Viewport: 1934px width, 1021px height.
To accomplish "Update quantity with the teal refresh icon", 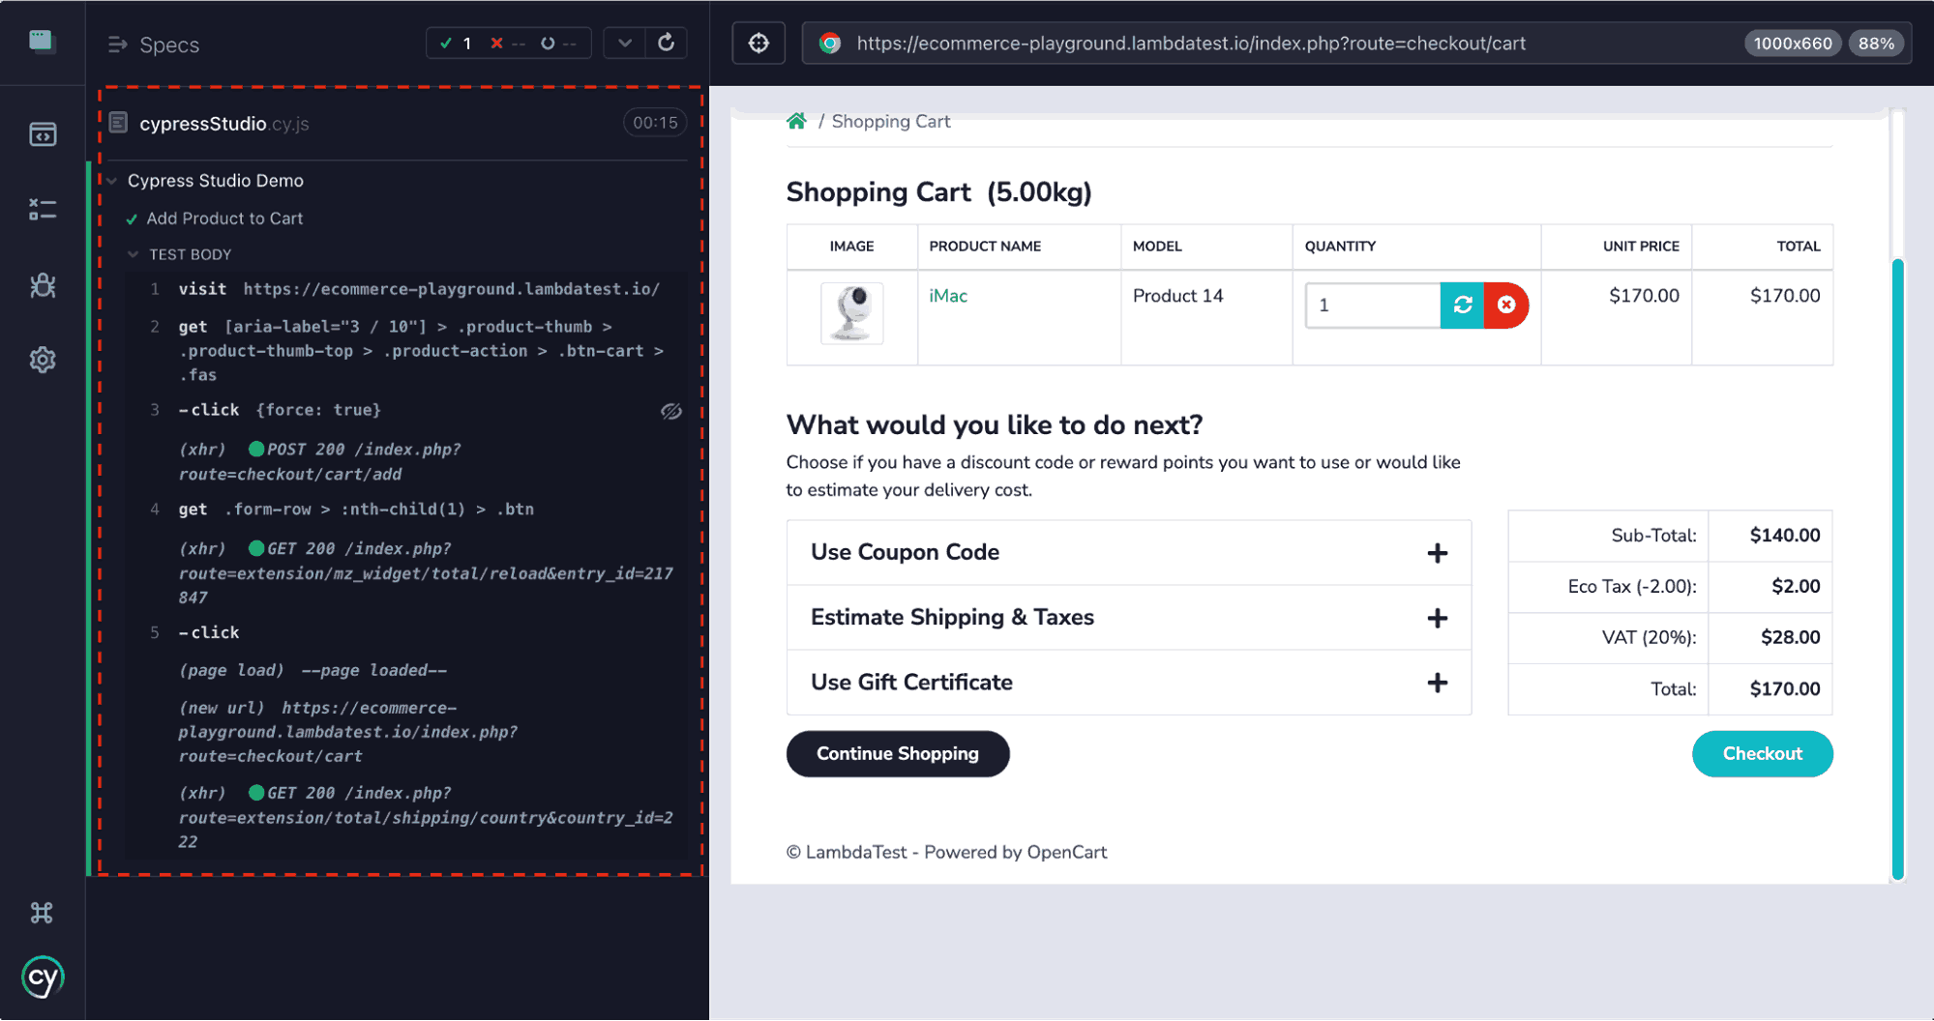I will (1461, 305).
